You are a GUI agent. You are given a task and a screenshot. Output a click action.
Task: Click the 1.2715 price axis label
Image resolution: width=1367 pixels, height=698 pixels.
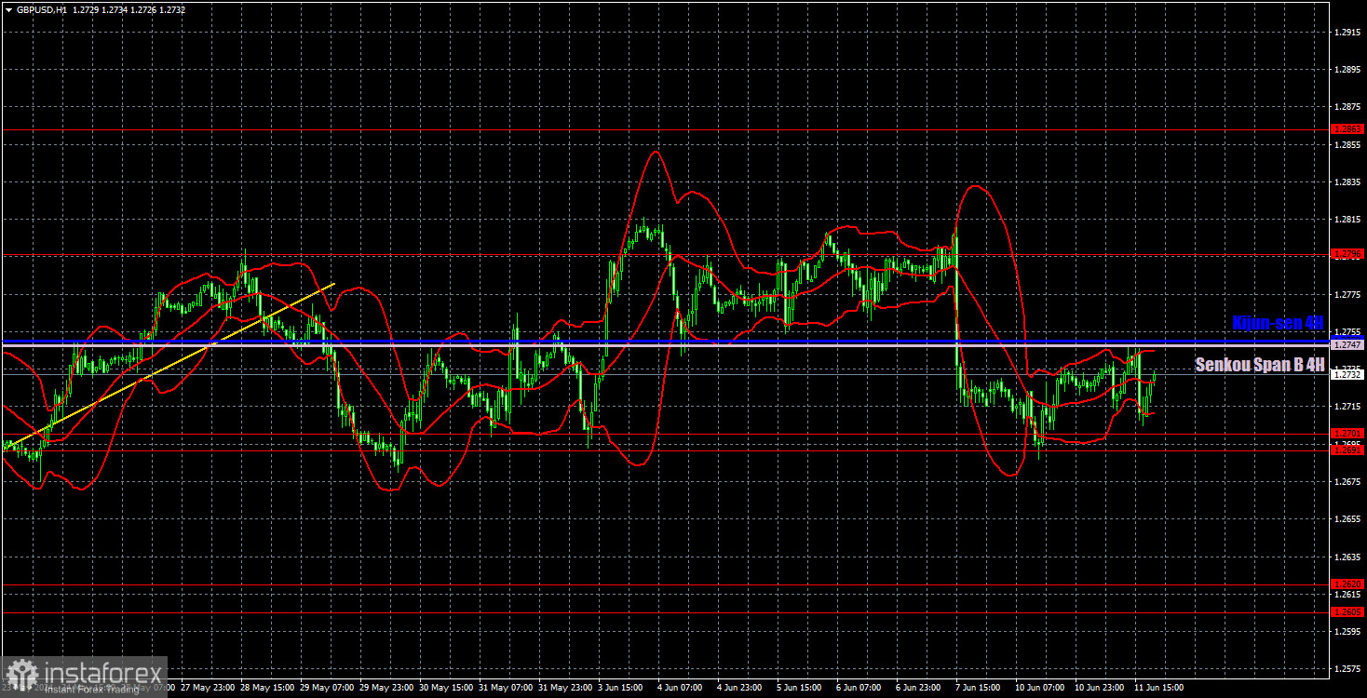[x=1347, y=407]
